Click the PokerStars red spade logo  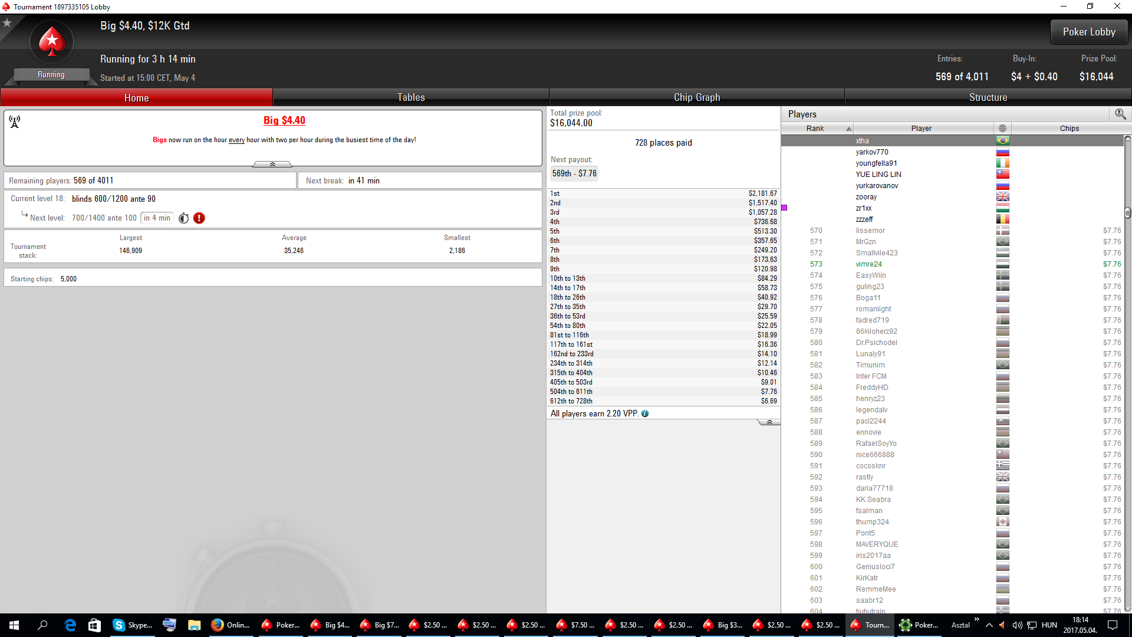click(x=52, y=42)
